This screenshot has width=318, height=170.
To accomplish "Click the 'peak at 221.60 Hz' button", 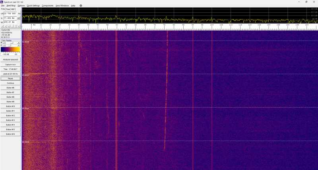I will coord(10,74).
